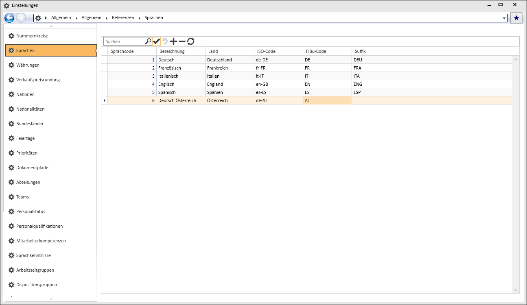Viewport: 527px width, 305px height.
Task: Expand breadcrumb arrow before Sprachen
Action: (x=140, y=18)
